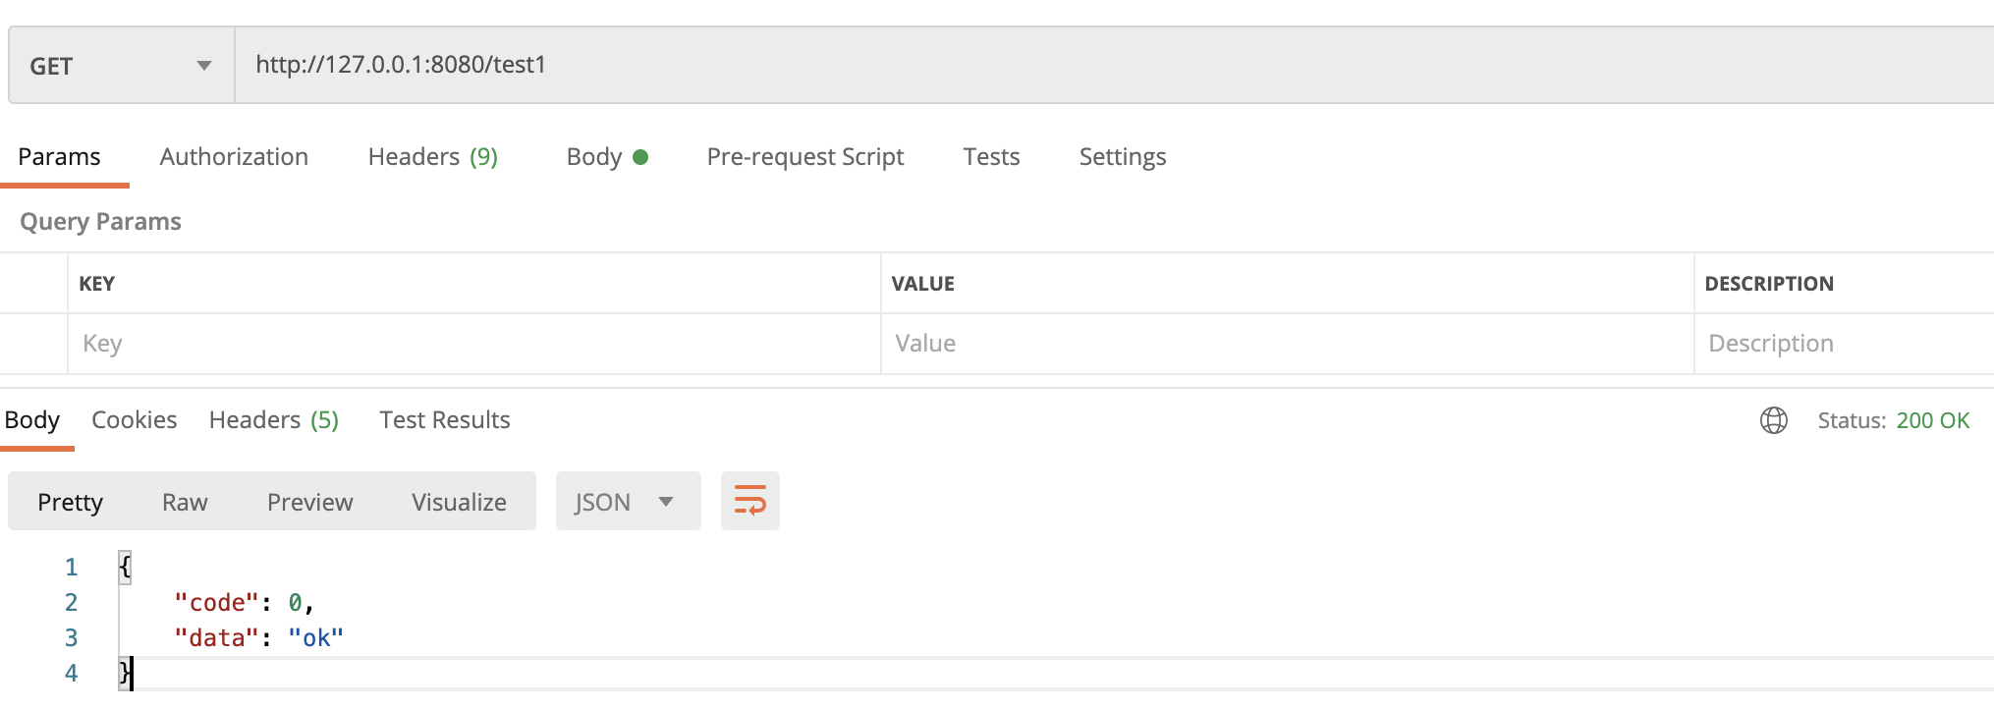Click the 200 OK status text
The image size is (1994, 709).
point(1932,420)
